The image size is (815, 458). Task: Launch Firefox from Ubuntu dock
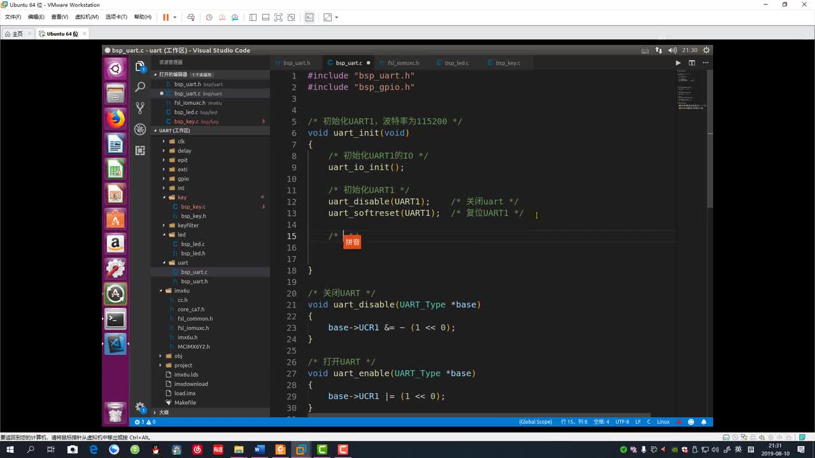click(x=115, y=119)
